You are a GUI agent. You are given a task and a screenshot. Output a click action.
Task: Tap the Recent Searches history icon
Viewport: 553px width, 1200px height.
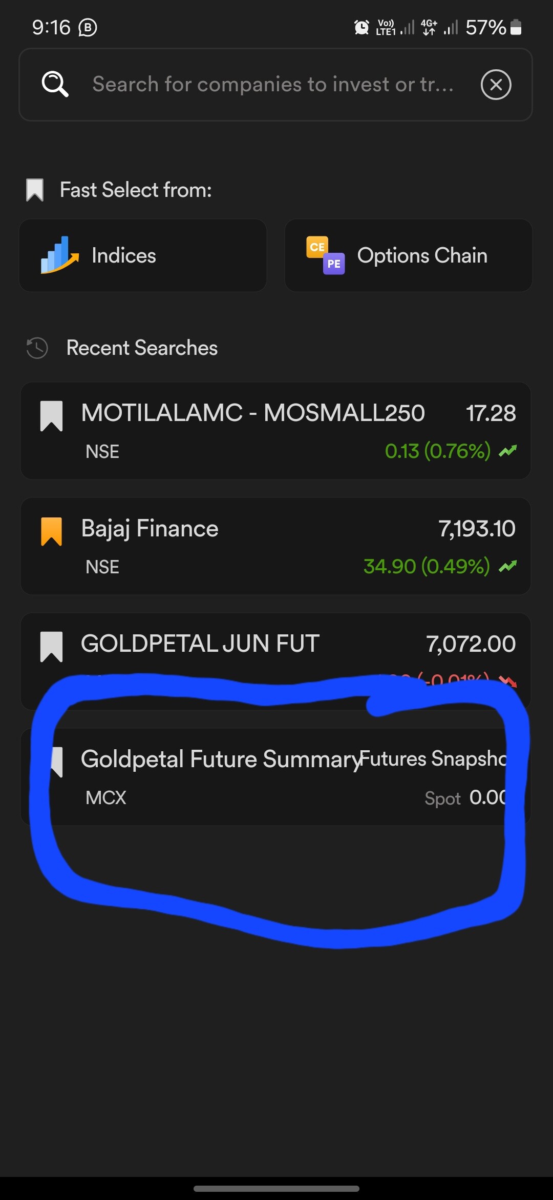37,348
